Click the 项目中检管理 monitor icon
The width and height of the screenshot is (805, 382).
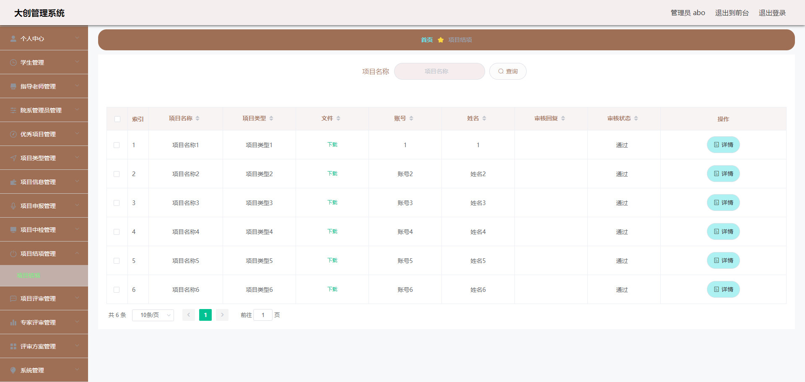coord(13,230)
